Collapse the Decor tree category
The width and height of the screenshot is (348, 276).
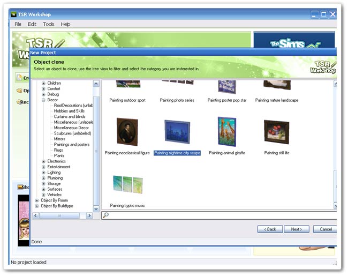[x=43, y=100]
